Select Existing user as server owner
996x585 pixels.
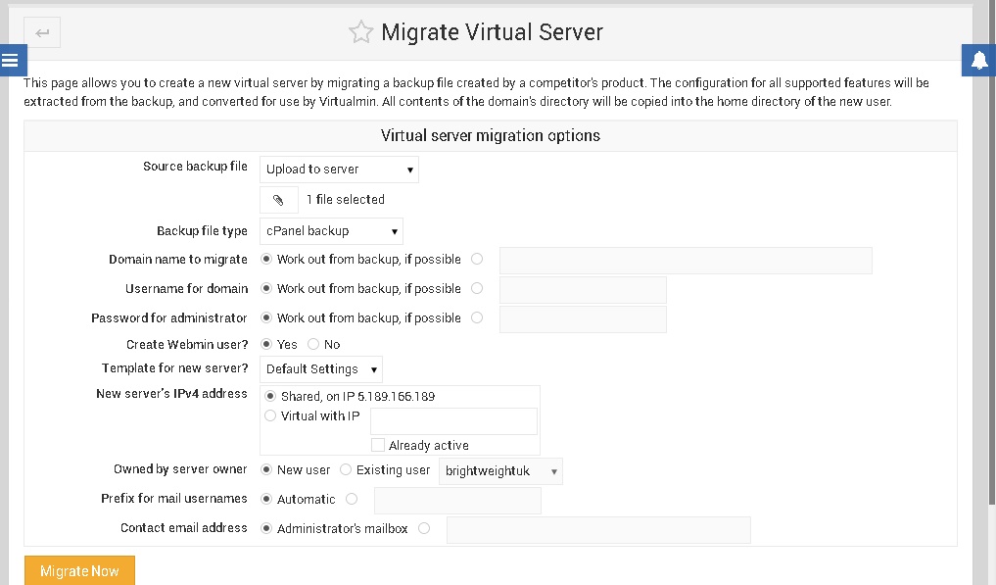[346, 469]
